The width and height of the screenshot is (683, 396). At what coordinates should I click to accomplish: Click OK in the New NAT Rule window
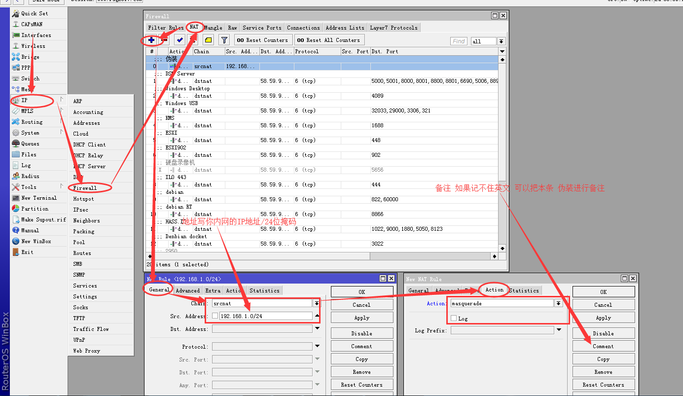(603, 292)
